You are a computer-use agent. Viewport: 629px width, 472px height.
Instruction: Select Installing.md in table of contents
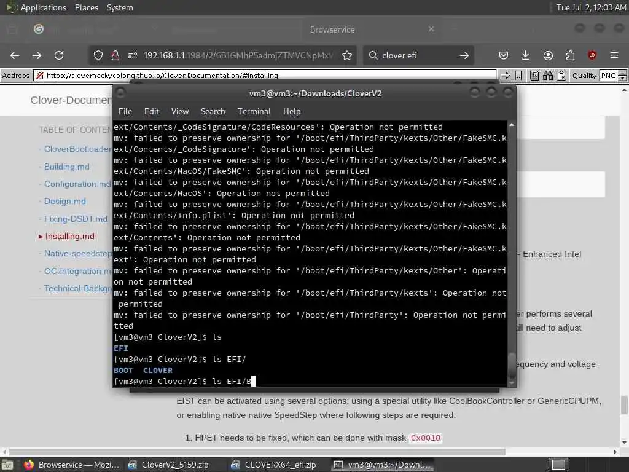[x=70, y=236]
